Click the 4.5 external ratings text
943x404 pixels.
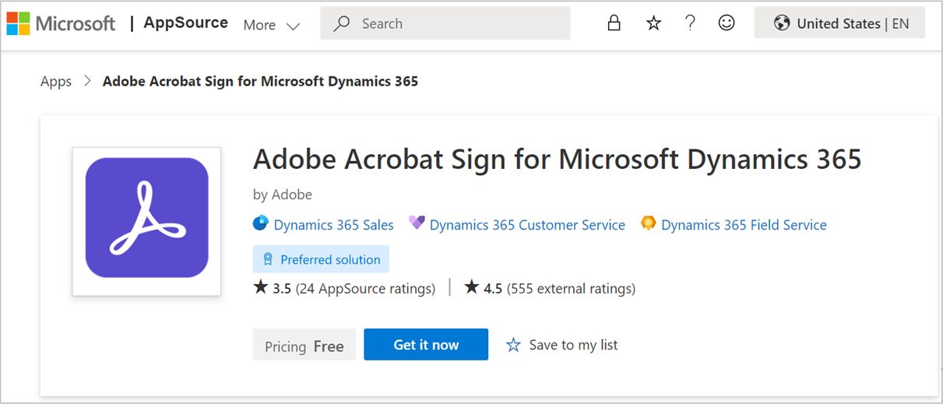559,289
